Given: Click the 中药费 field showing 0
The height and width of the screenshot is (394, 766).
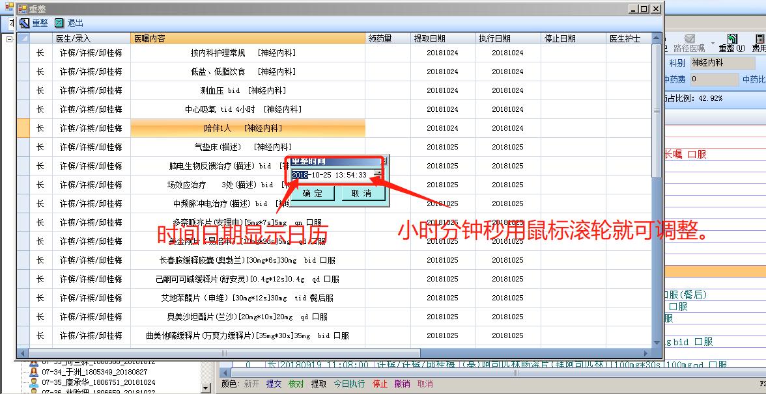Looking at the screenshot, I should [714, 79].
